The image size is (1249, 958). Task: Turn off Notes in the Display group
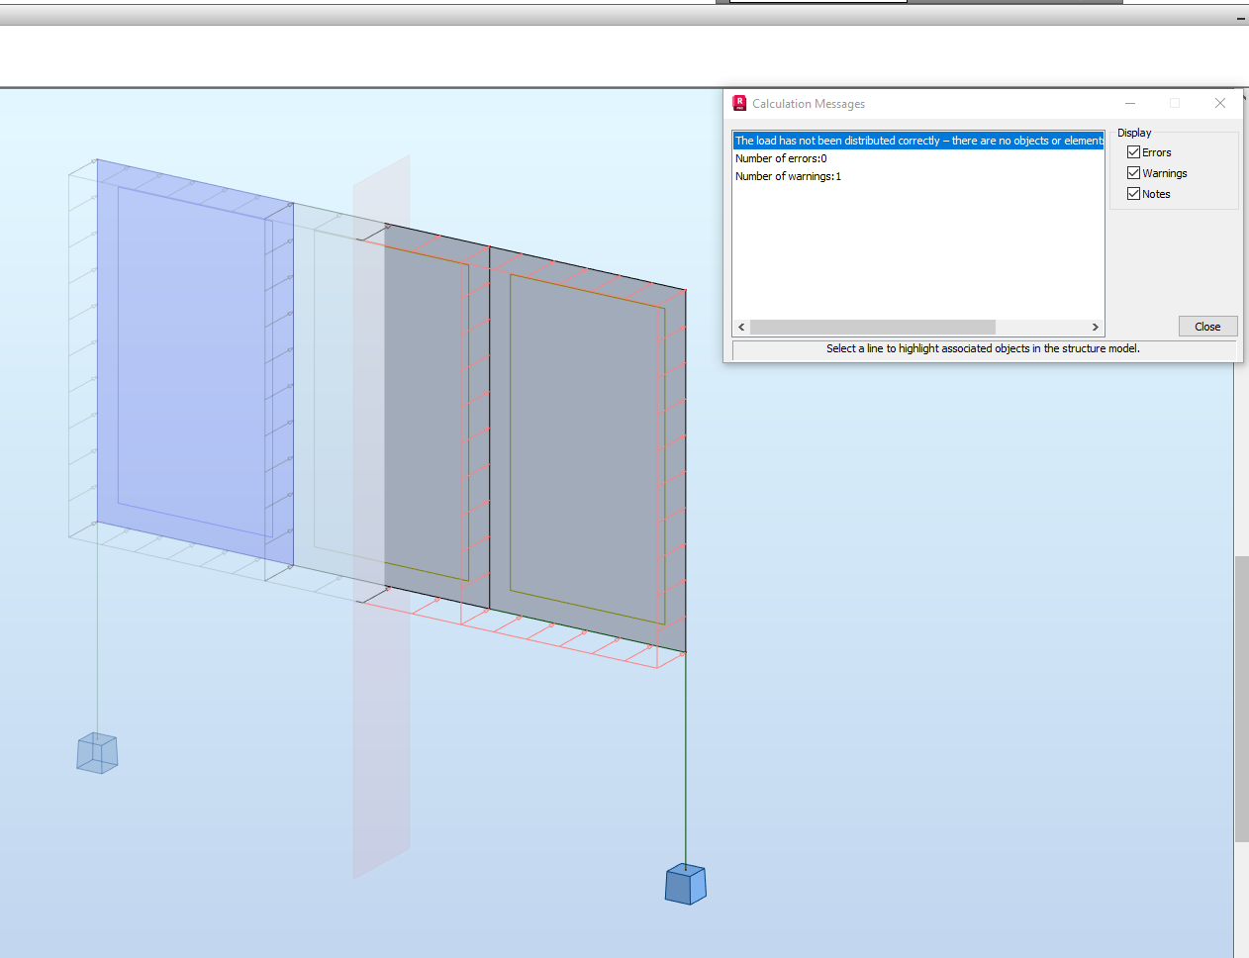[1132, 193]
